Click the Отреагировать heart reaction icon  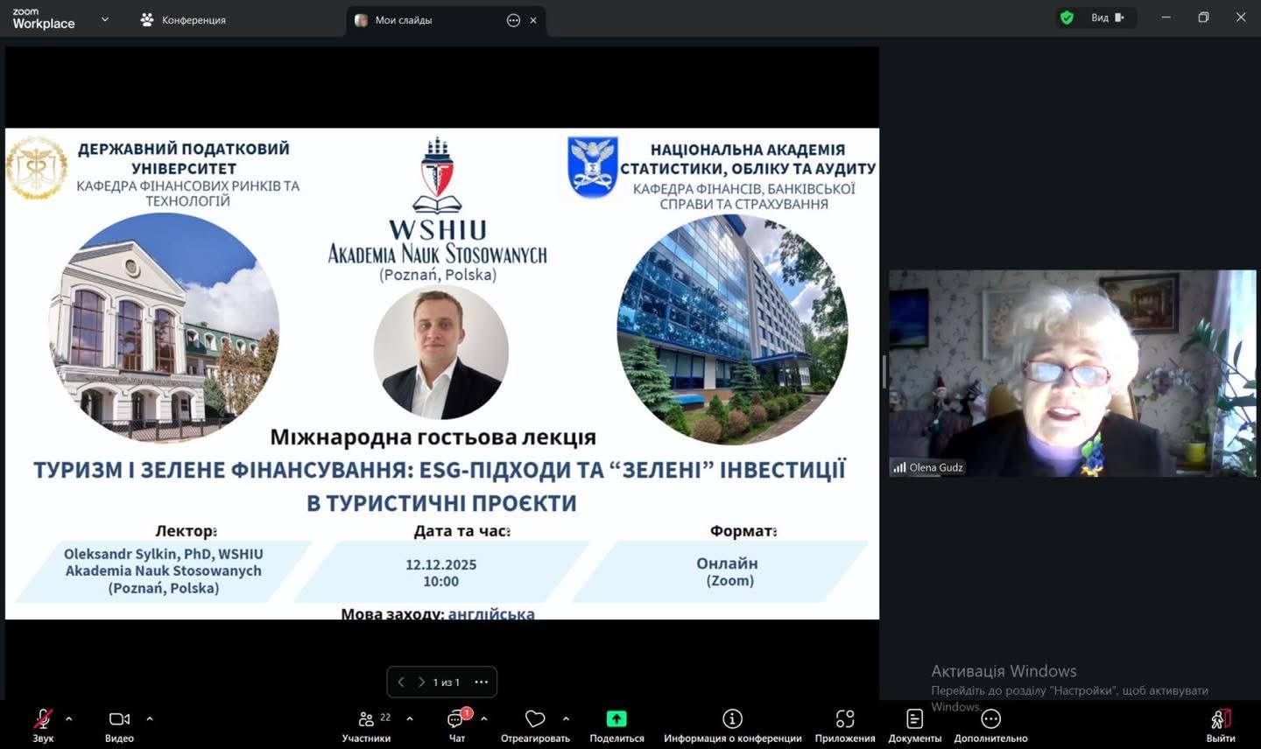(x=534, y=719)
